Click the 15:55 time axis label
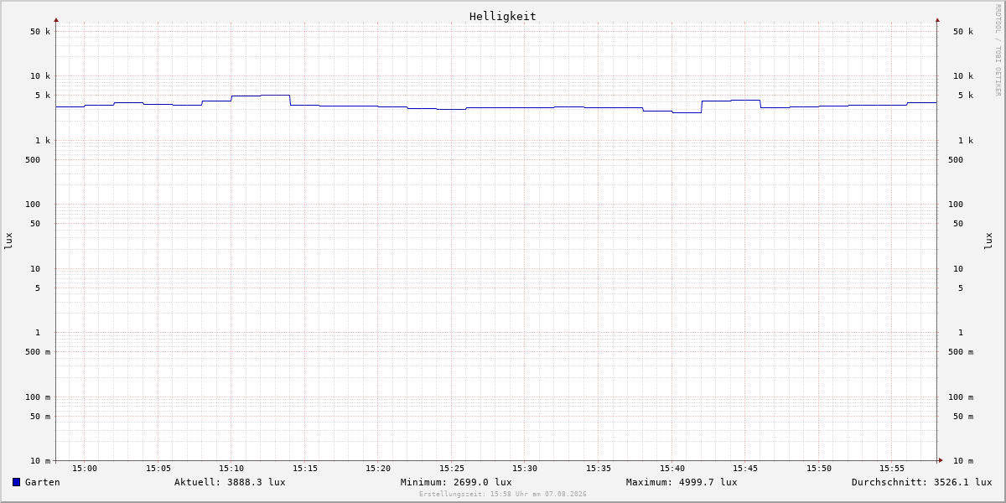Screen dimensions: 1006x503 click(892, 469)
